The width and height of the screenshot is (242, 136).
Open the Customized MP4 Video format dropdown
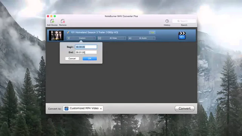click(83, 108)
